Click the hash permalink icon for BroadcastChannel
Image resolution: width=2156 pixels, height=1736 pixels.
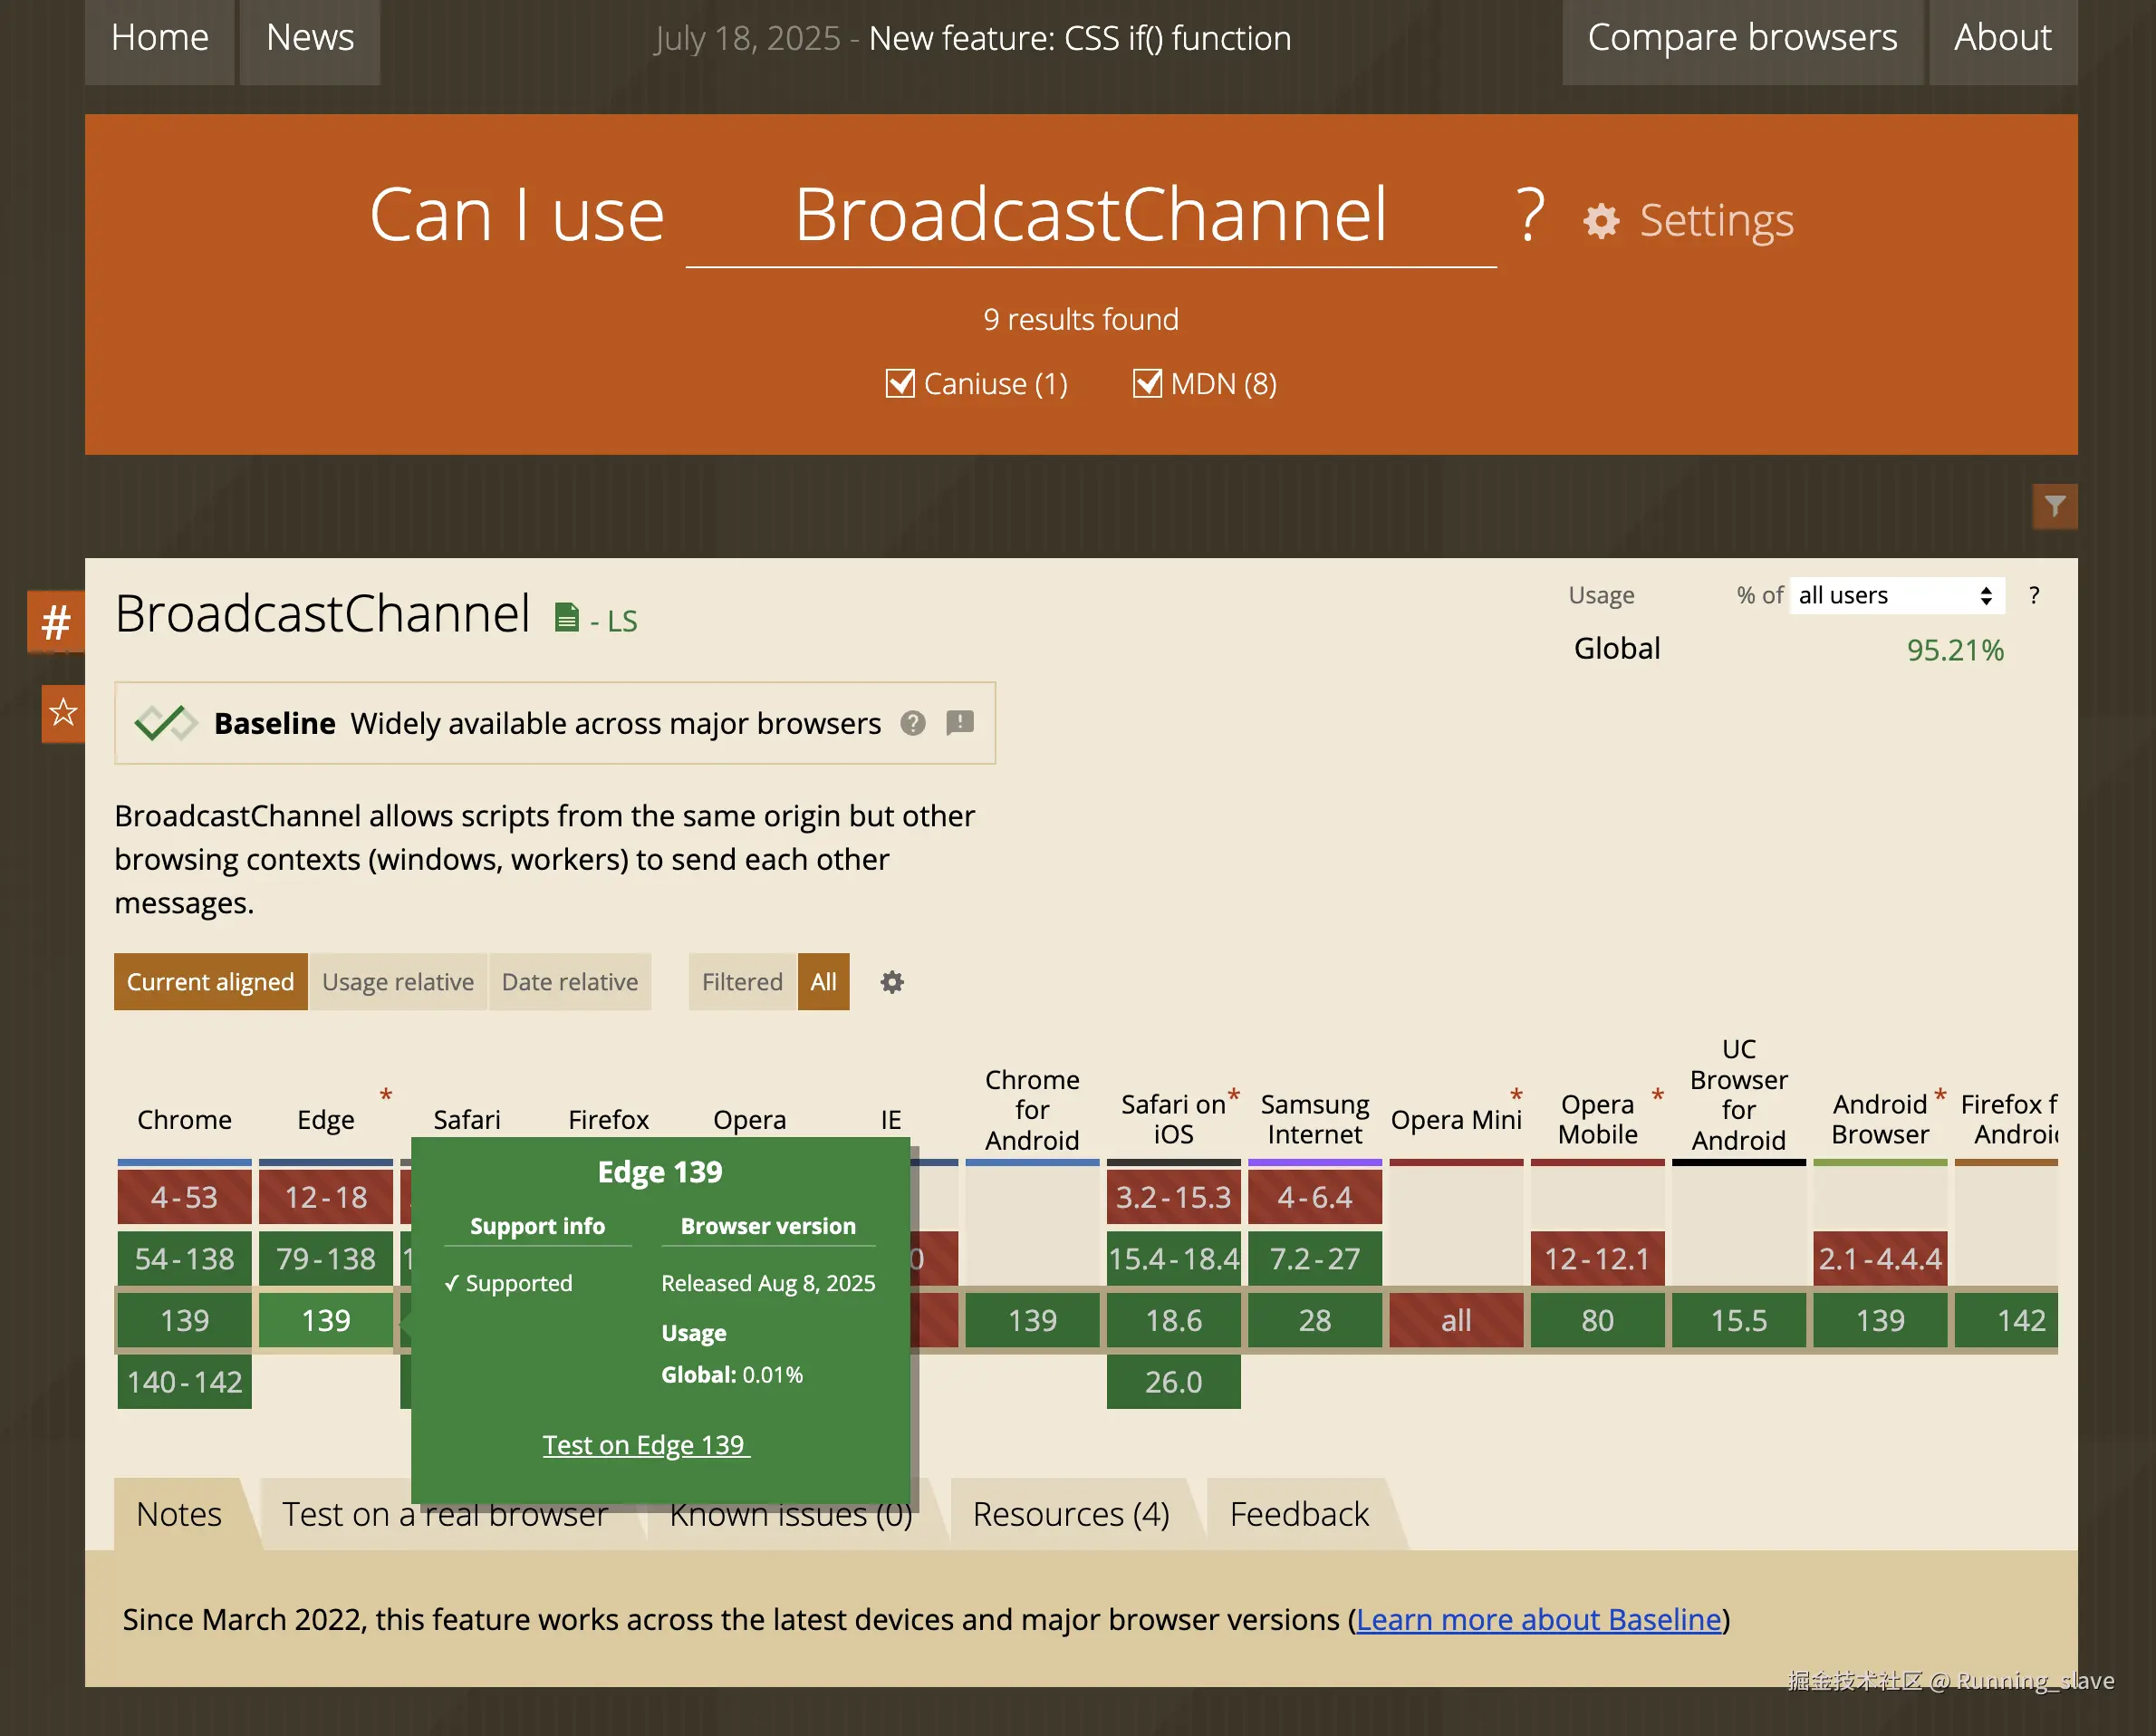(56, 622)
